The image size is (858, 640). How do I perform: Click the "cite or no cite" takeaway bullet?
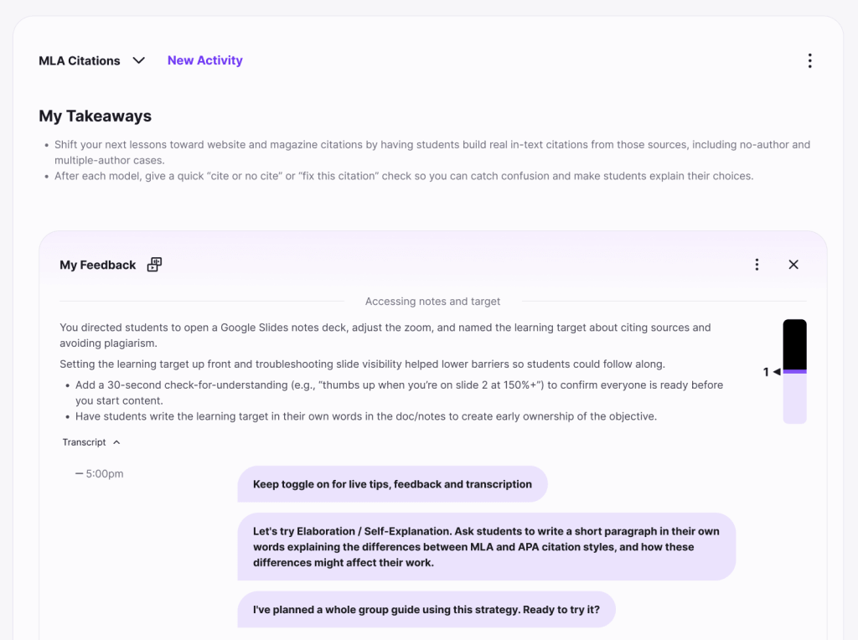click(x=404, y=176)
